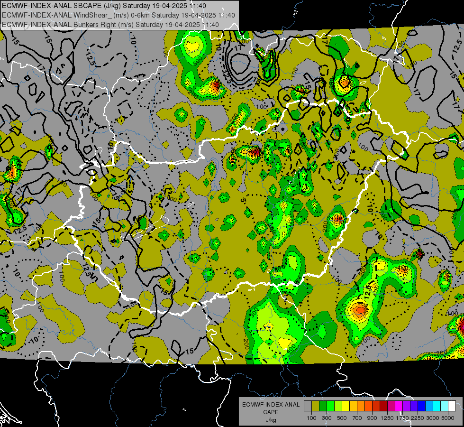This screenshot has width=464, height=427.
Task: Click the 500 tick label on legend
Action: [342, 418]
